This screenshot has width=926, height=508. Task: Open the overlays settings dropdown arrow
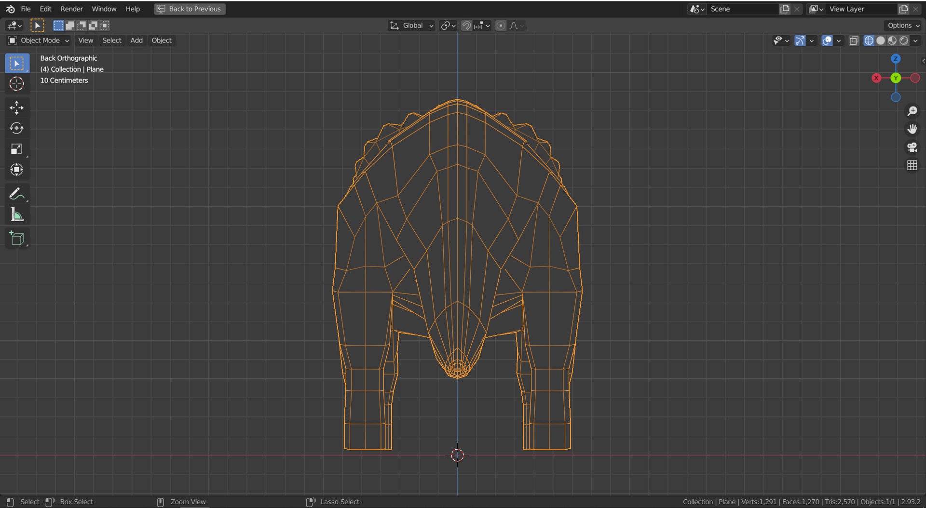click(839, 40)
